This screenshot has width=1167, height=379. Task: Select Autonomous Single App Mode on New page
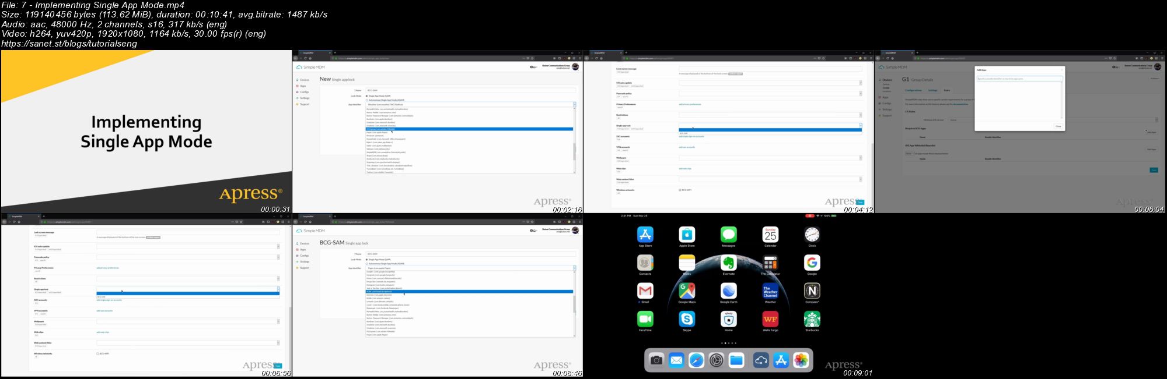click(x=366, y=100)
